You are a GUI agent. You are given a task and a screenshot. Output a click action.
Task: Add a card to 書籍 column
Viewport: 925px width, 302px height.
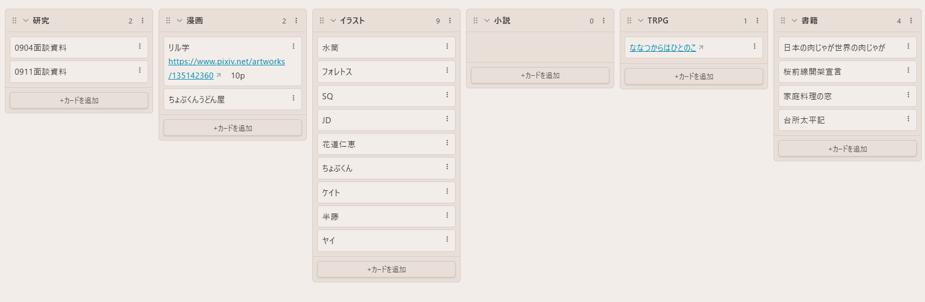tap(848, 149)
